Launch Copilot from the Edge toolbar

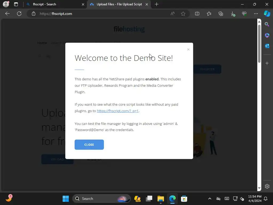coord(267,14)
